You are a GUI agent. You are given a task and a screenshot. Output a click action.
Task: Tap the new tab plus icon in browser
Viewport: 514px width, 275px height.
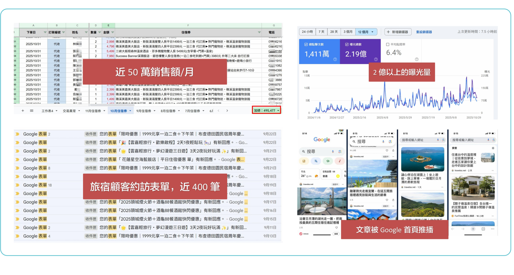click(473, 229)
